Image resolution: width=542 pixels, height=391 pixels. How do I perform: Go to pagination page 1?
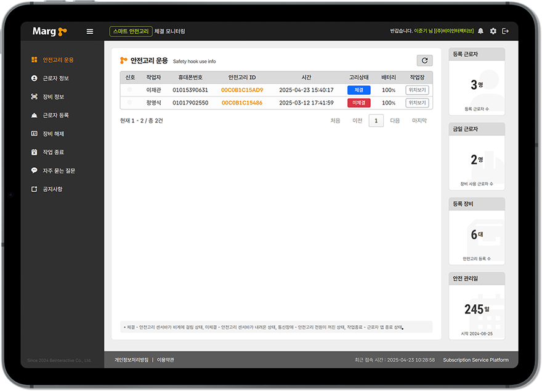376,120
